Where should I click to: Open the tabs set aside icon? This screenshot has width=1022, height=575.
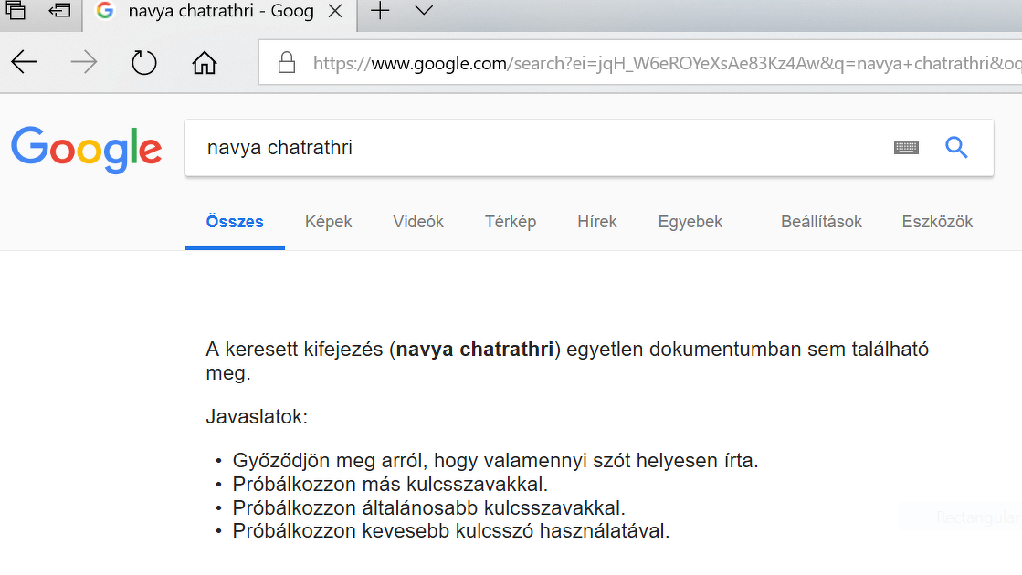pyautogui.click(x=16, y=10)
